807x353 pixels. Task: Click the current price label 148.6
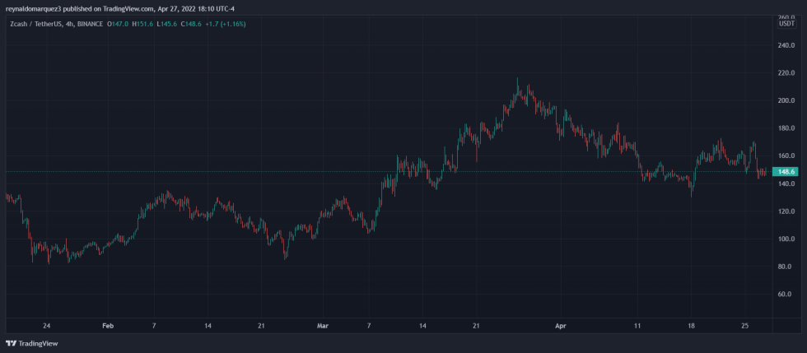pyautogui.click(x=786, y=171)
